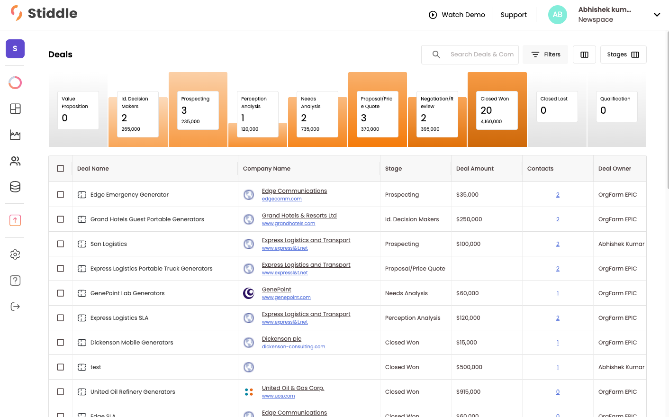
Task: Select the Qualification stage card
Action: [617, 107]
